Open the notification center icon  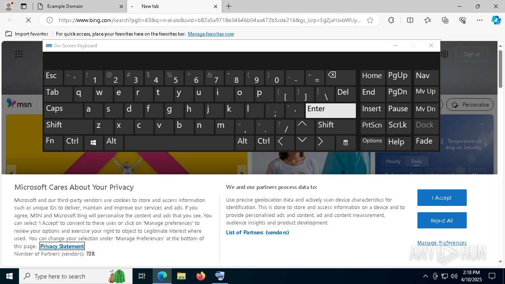click(x=492, y=276)
